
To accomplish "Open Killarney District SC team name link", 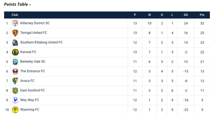I will click(x=35, y=23).
